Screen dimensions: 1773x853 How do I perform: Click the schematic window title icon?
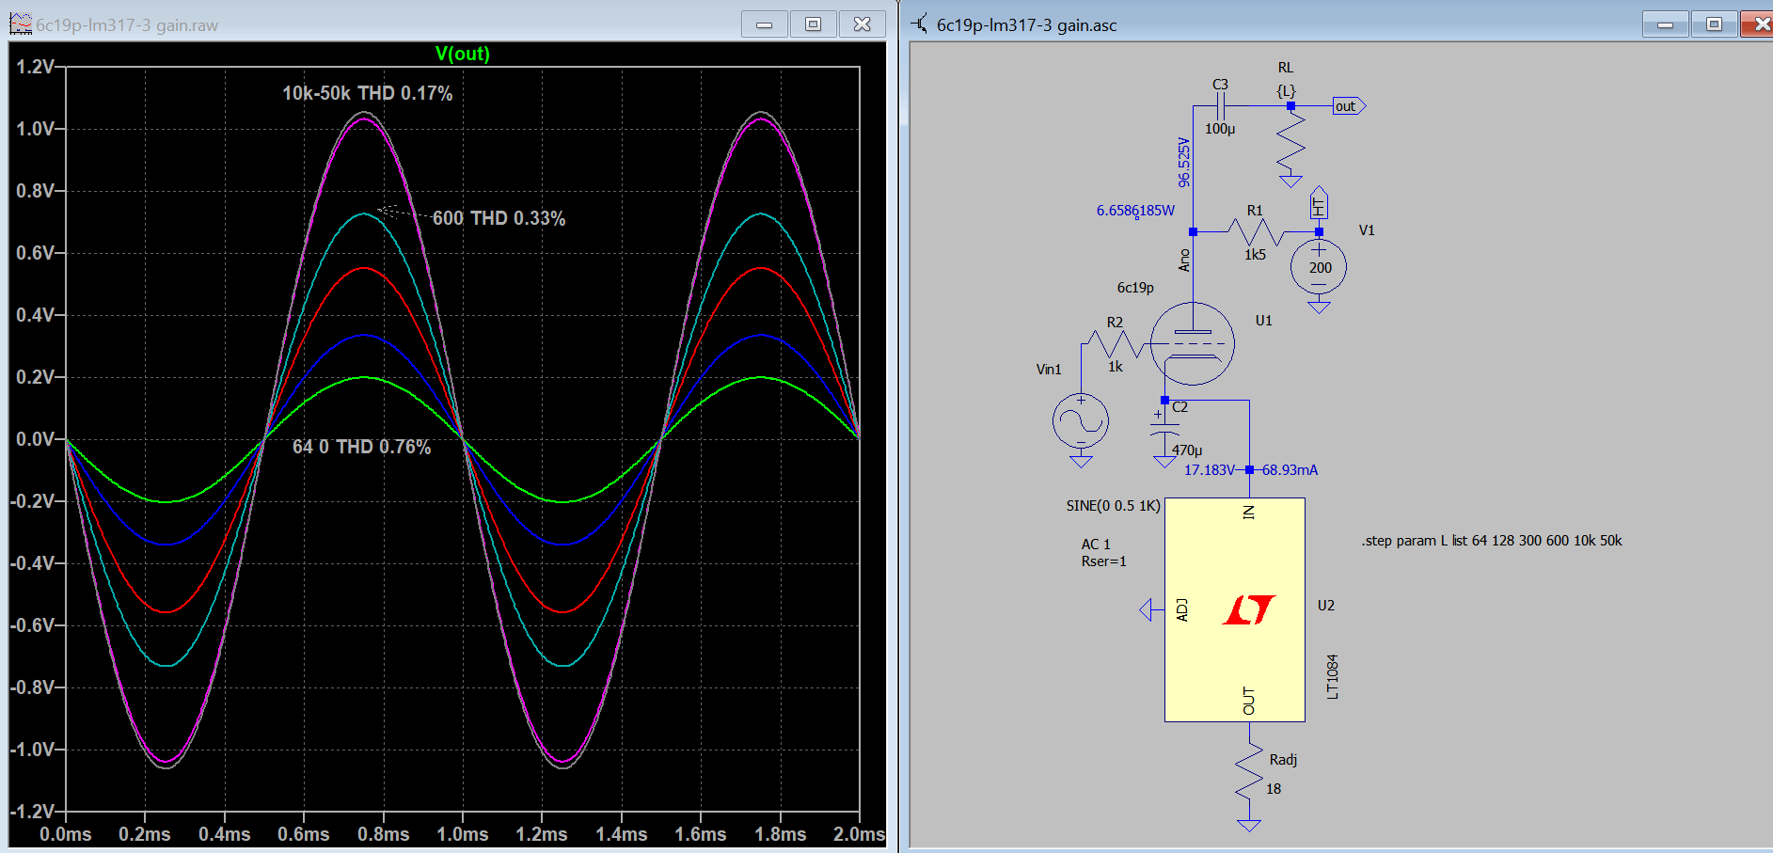click(x=919, y=24)
